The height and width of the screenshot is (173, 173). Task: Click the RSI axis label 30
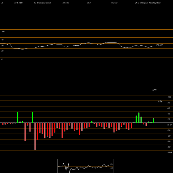point(2,51)
